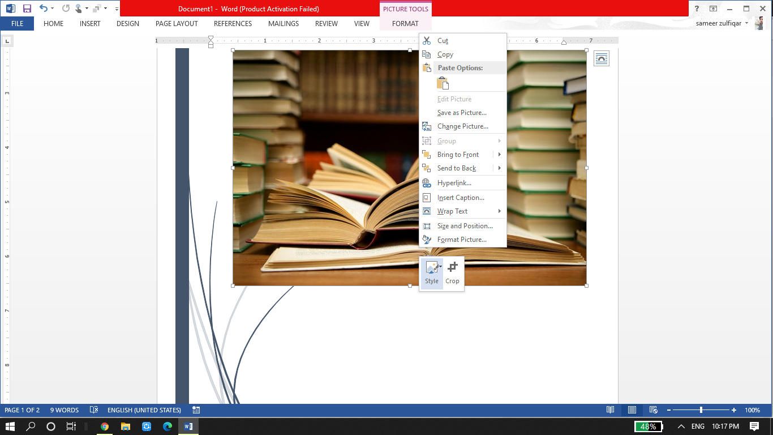Open Google Chrome from the taskbar
Screen dimensions: 773x435
click(105, 427)
